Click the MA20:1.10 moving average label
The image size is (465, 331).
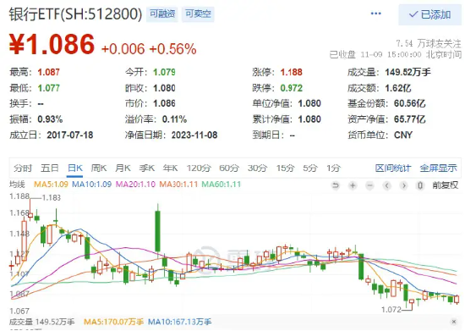[135, 185]
